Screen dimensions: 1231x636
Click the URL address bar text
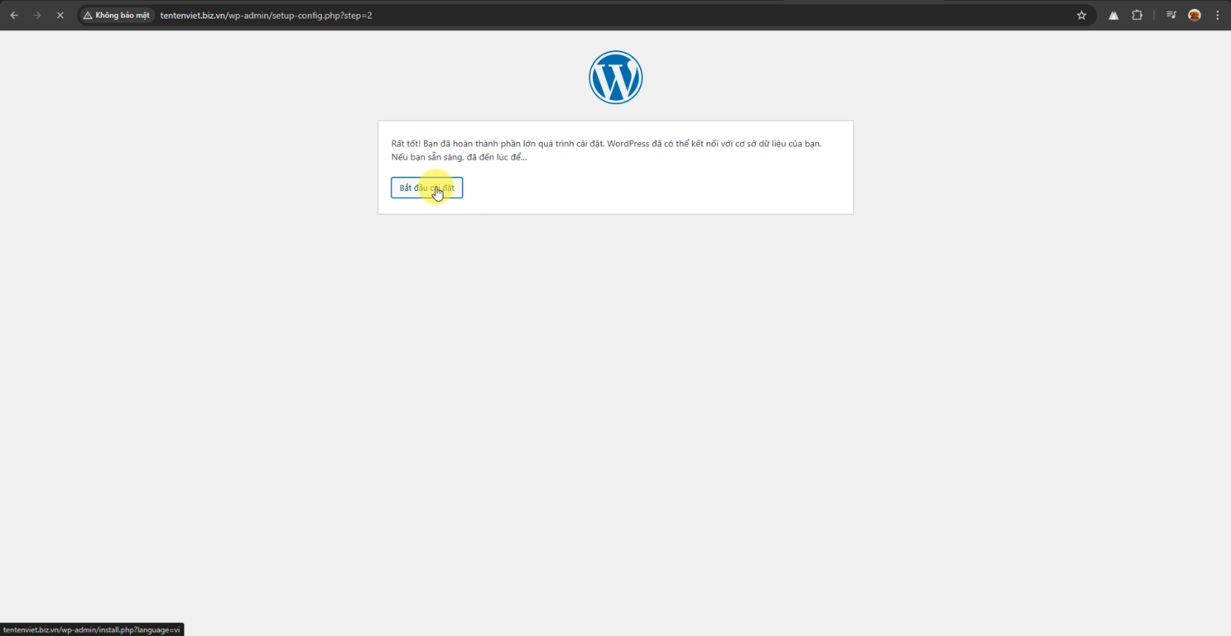click(x=266, y=15)
